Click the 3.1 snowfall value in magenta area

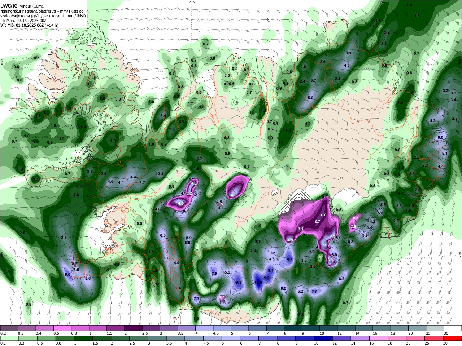[x=301, y=229]
